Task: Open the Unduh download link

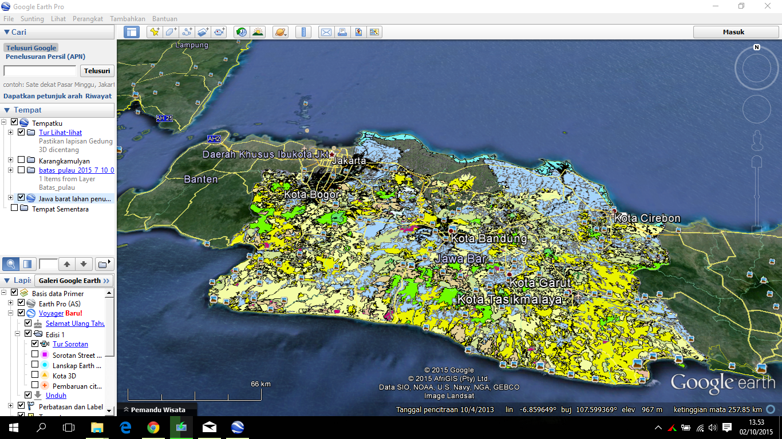Action: click(56, 395)
